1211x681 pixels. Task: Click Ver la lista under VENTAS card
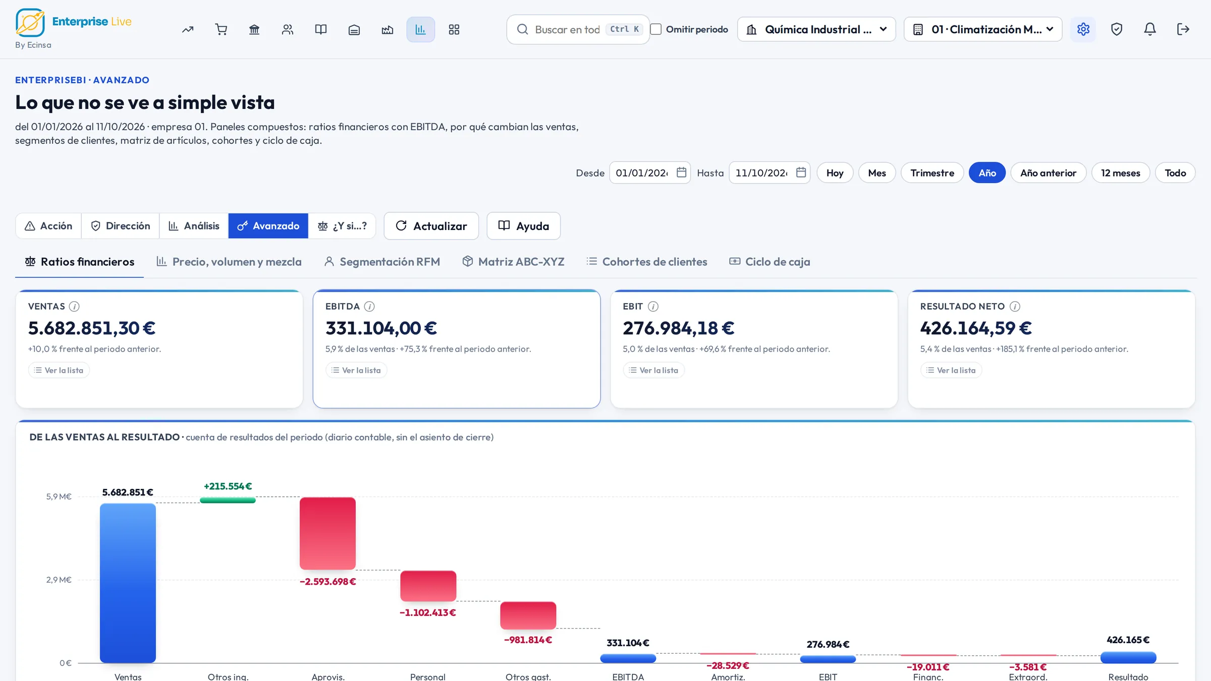pos(59,370)
